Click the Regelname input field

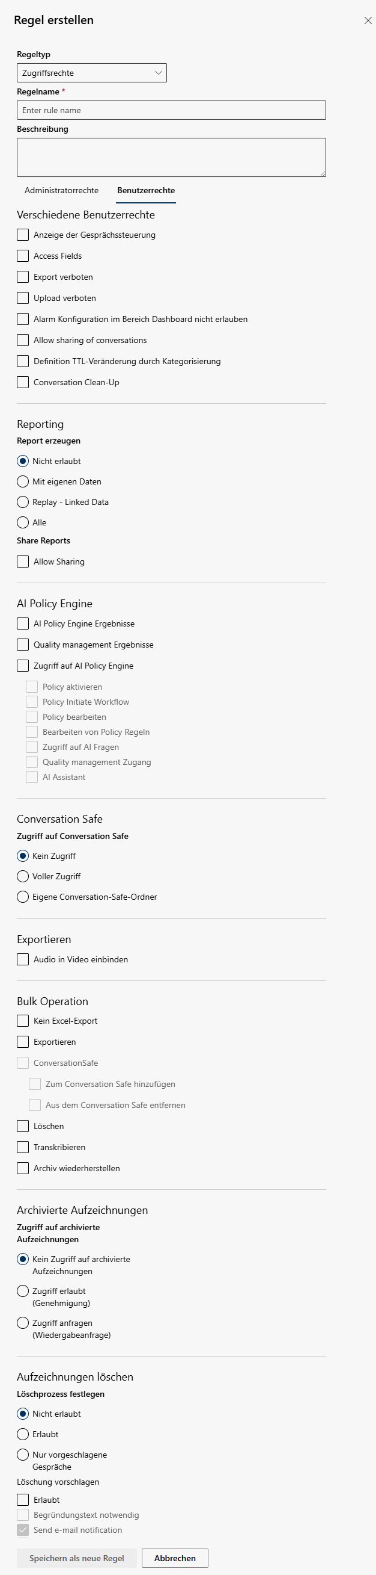171,110
